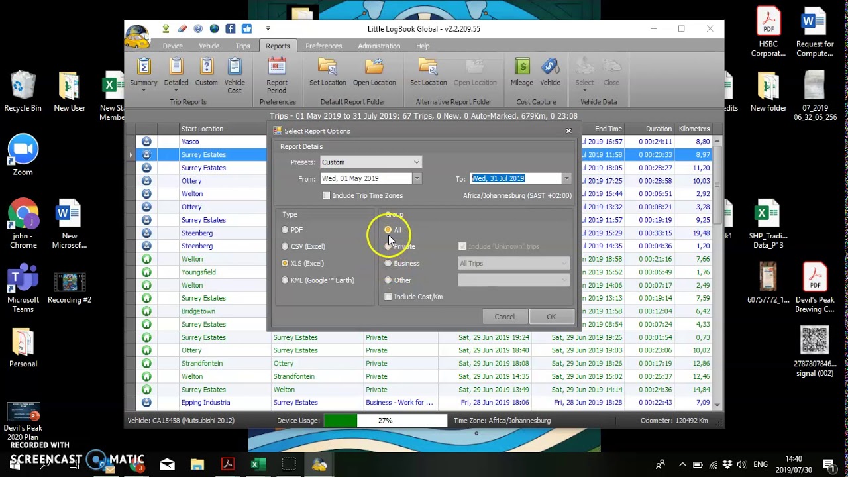Open File Explorer from the taskbar
This screenshot has width=848, height=477.
click(197, 464)
